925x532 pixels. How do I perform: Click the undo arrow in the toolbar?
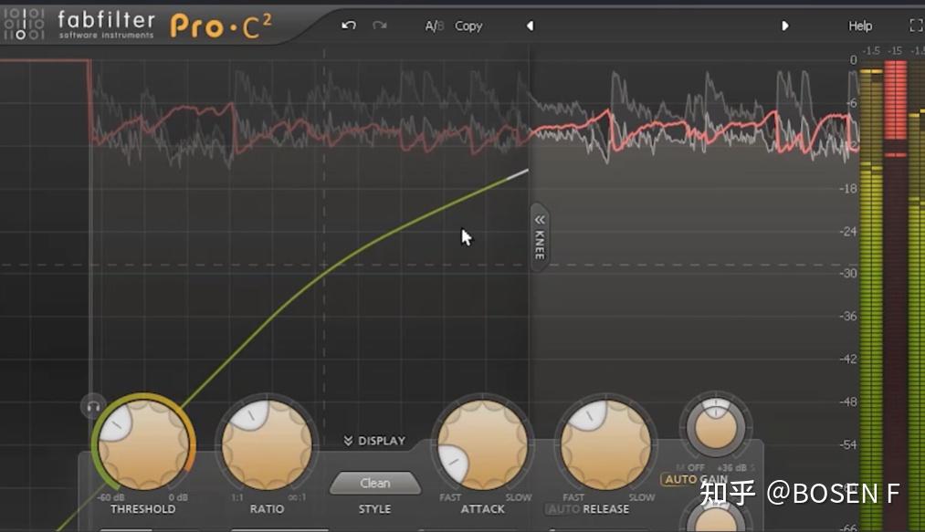tap(347, 26)
